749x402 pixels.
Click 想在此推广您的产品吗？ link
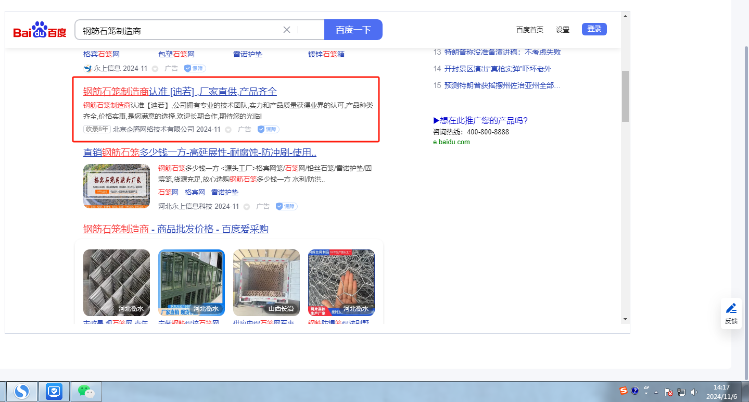[480, 121]
